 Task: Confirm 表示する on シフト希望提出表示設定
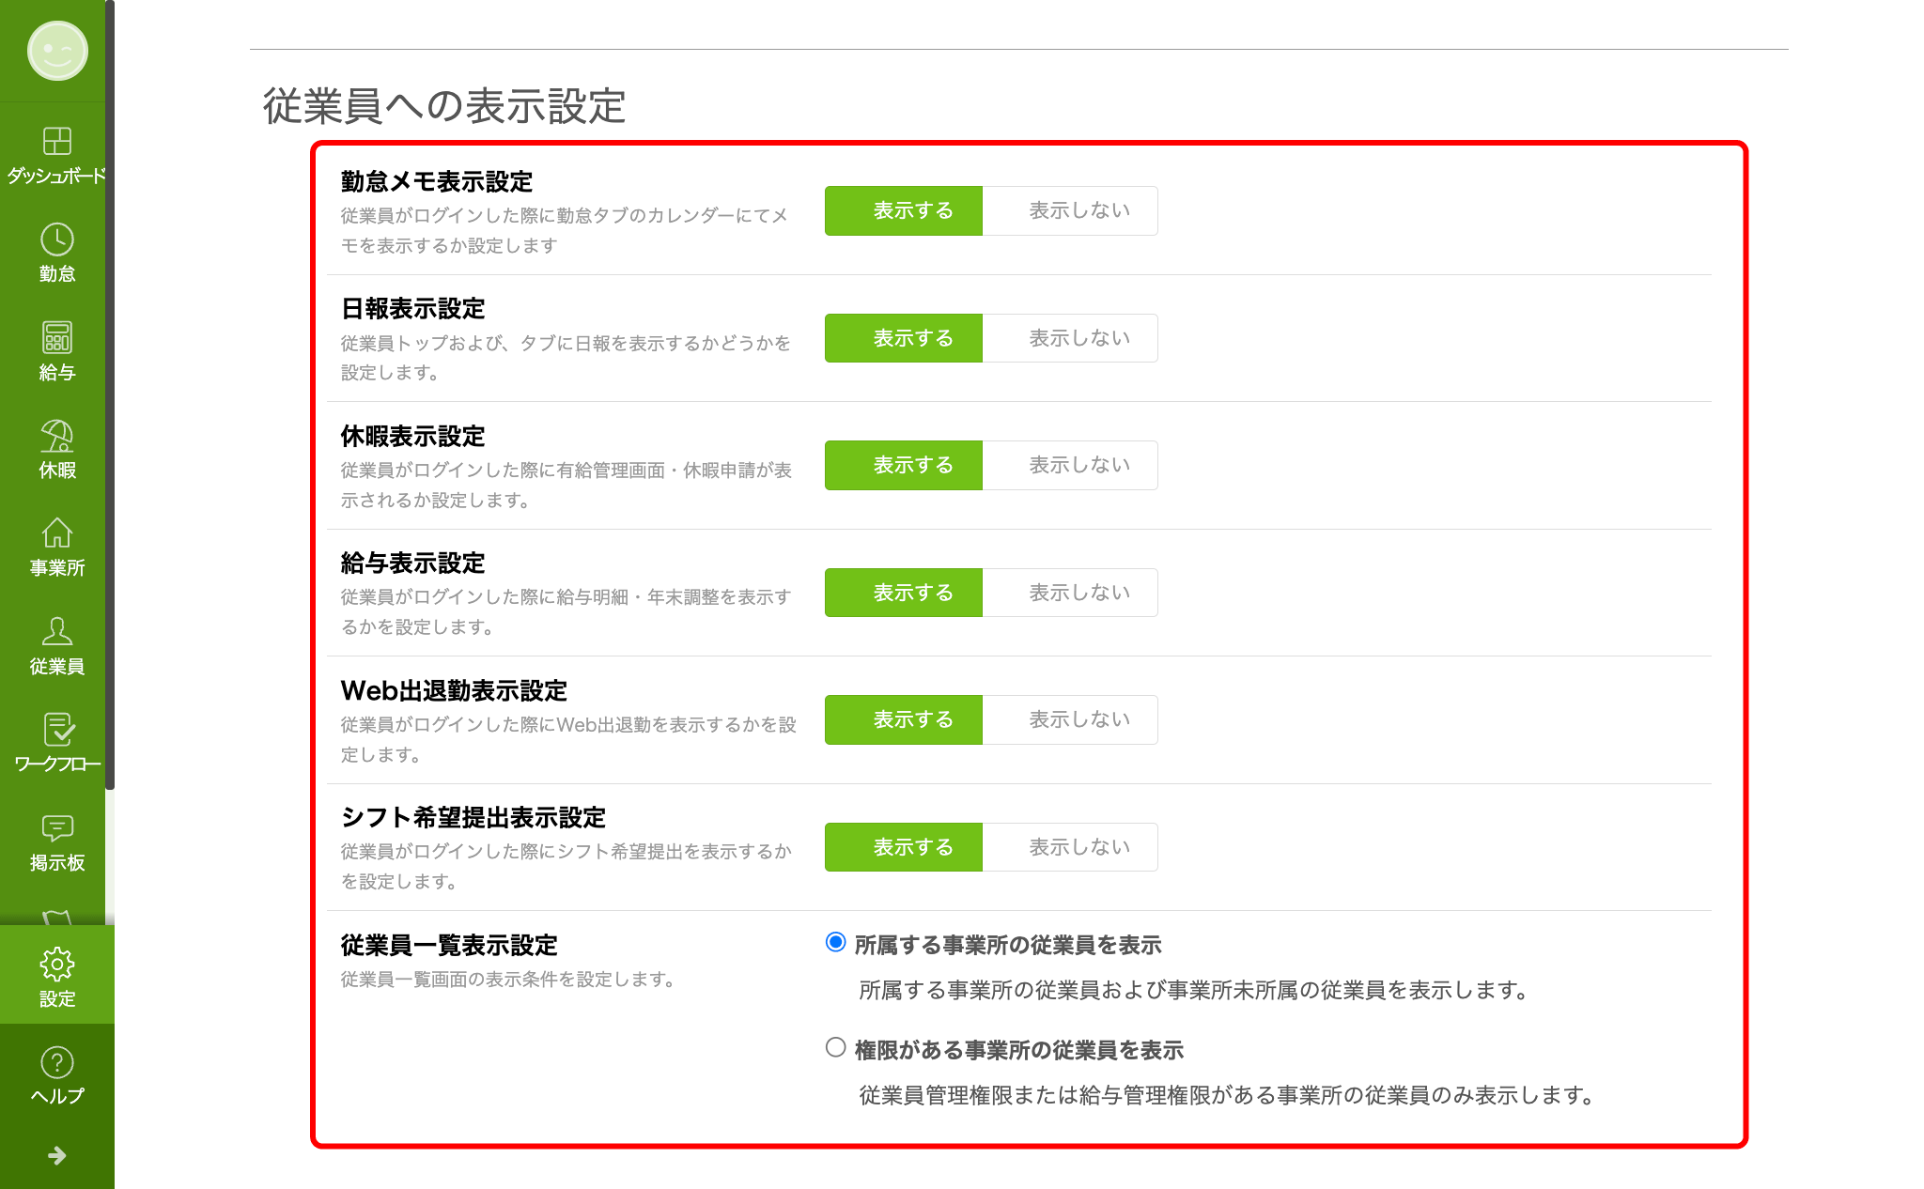point(903,846)
